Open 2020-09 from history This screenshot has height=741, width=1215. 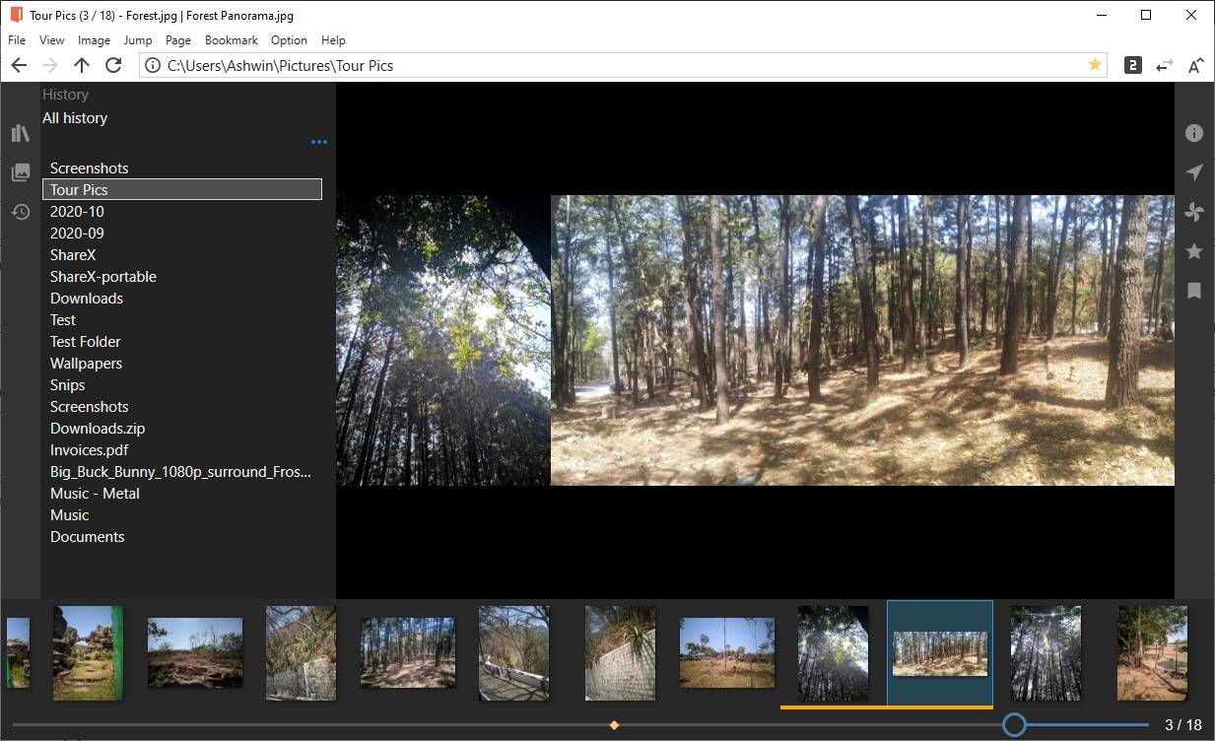click(182, 234)
